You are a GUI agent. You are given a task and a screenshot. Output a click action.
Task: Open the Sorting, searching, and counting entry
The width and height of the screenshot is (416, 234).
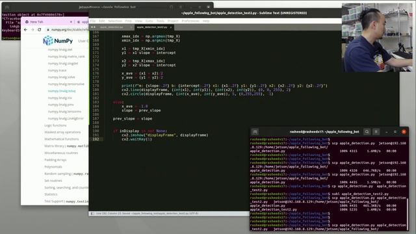tap(66, 188)
